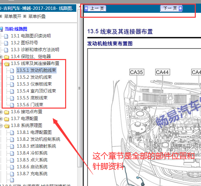Screen dimensions: 201x186
Task: Open 13.8.1 电源配置图 item
Action: click(x=34, y=132)
